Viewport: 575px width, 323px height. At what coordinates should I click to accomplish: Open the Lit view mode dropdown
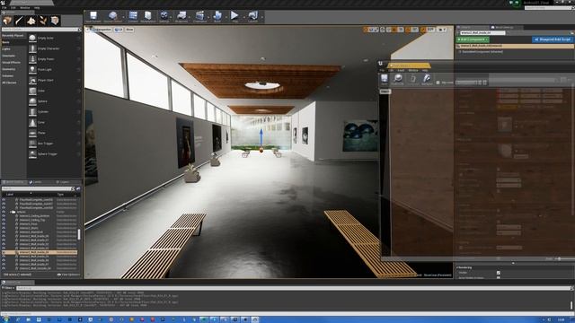[119, 30]
